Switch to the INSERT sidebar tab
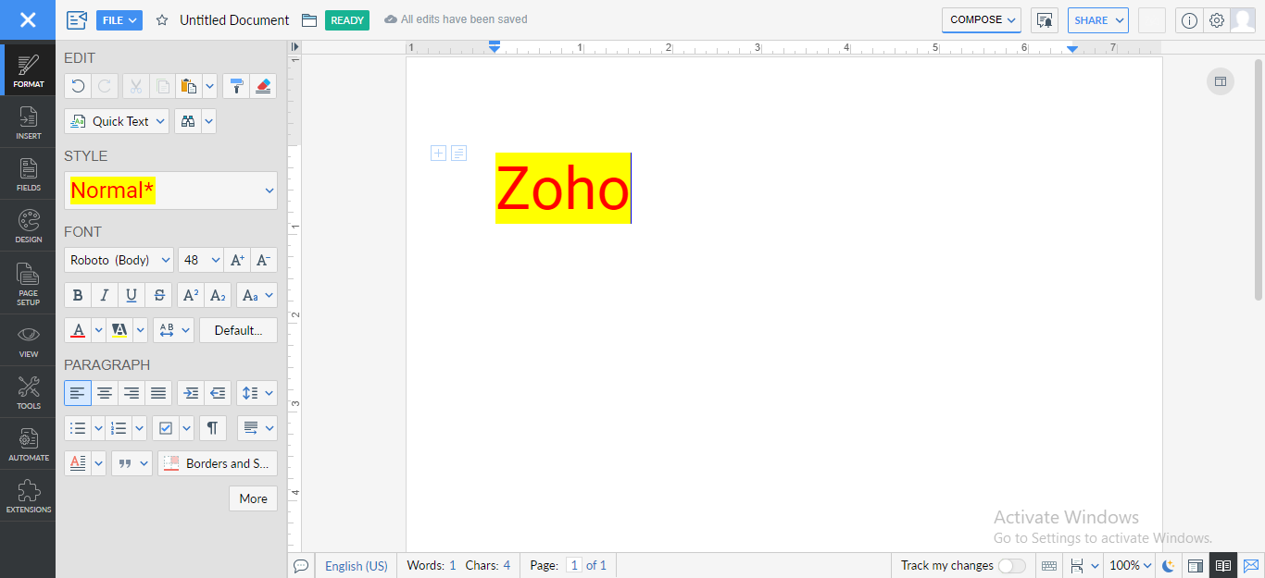This screenshot has width=1265, height=578. coord(28,121)
